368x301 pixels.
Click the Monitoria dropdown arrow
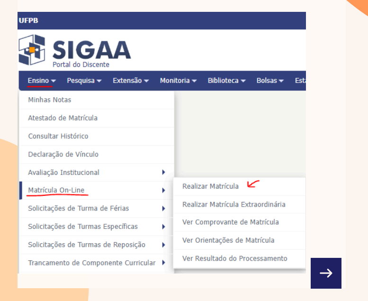point(194,81)
